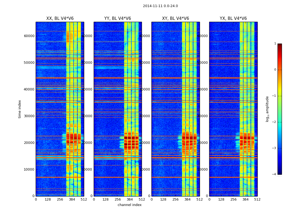Click the "log10 amplitude" colorbar label
Viewport: 286px width, 218px height.
(267, 109)
